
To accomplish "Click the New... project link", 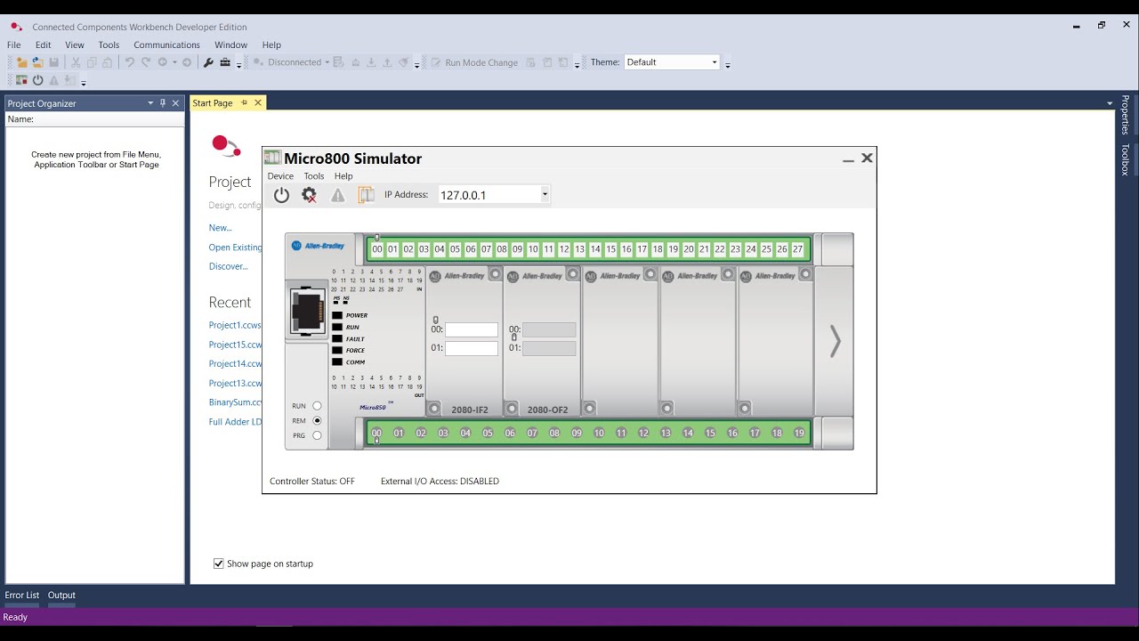I will pos(221,228).
